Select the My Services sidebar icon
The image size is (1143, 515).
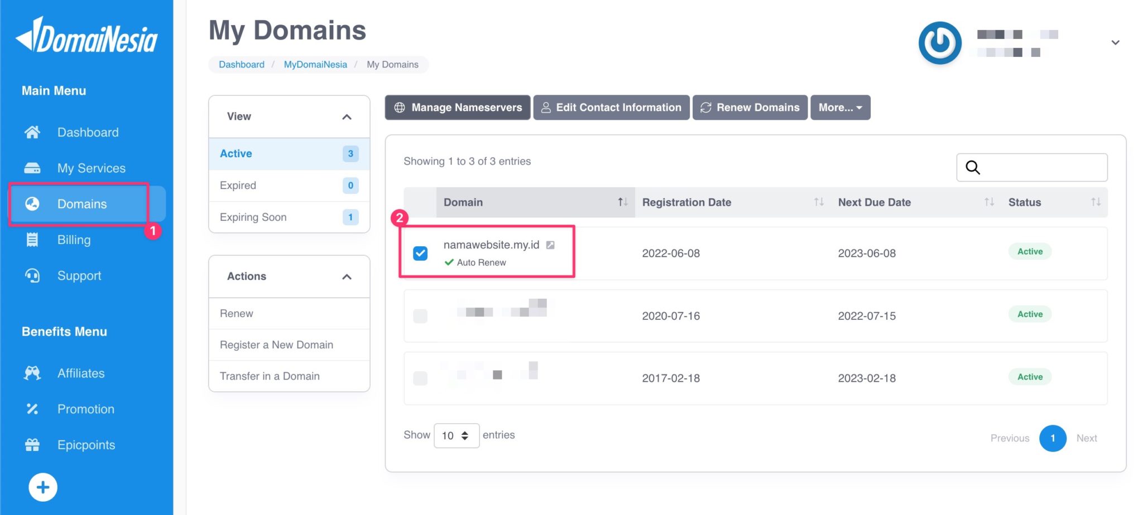coord(32,168)
